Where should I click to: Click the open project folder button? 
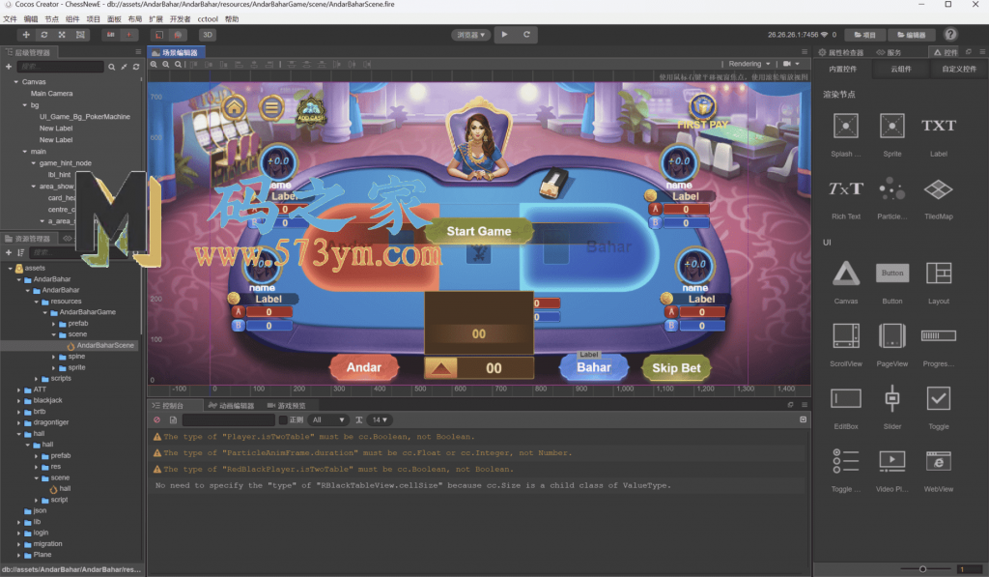pos(864,35)
